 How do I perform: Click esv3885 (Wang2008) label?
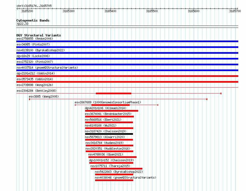click(x=44, y=96)
